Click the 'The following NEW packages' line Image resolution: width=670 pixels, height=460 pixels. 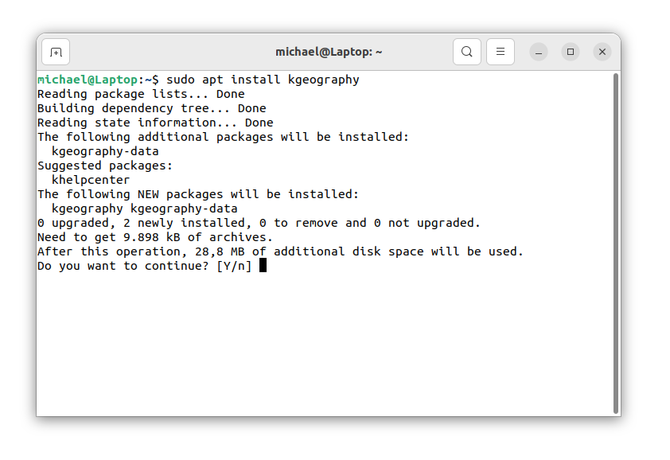(x=198, y=194)
